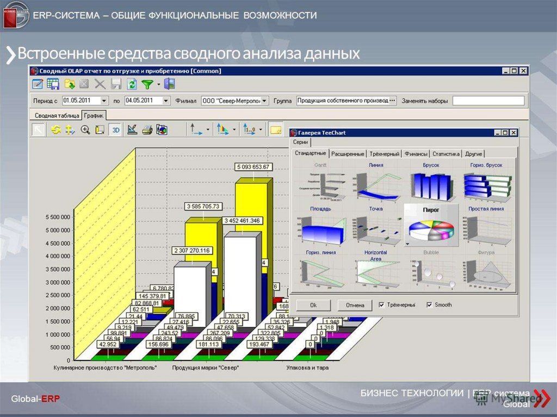The width and height of the screenshot is (557, 417).
Task: Toggle the Smooth checkbox
Action: click(430, 305)
